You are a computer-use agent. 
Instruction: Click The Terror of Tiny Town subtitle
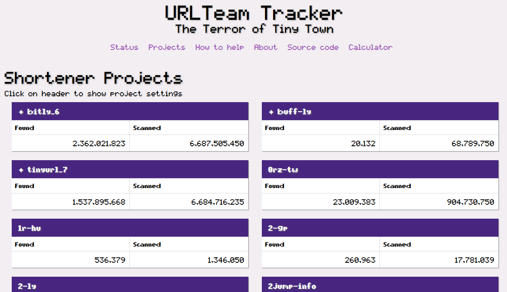(x=254, y=29)
